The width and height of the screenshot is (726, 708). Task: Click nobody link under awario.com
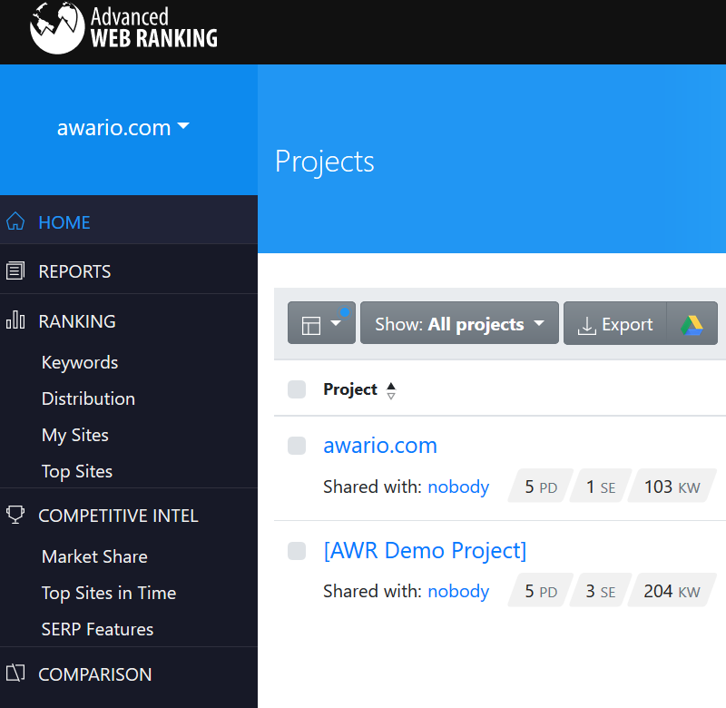point(458,487)
